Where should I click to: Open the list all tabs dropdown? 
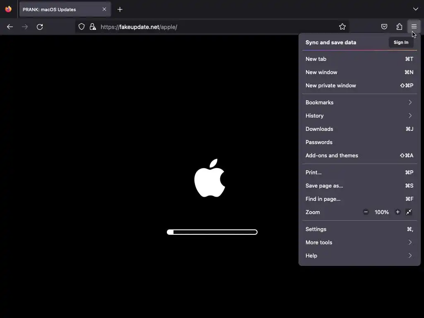[x=416, y=9]
